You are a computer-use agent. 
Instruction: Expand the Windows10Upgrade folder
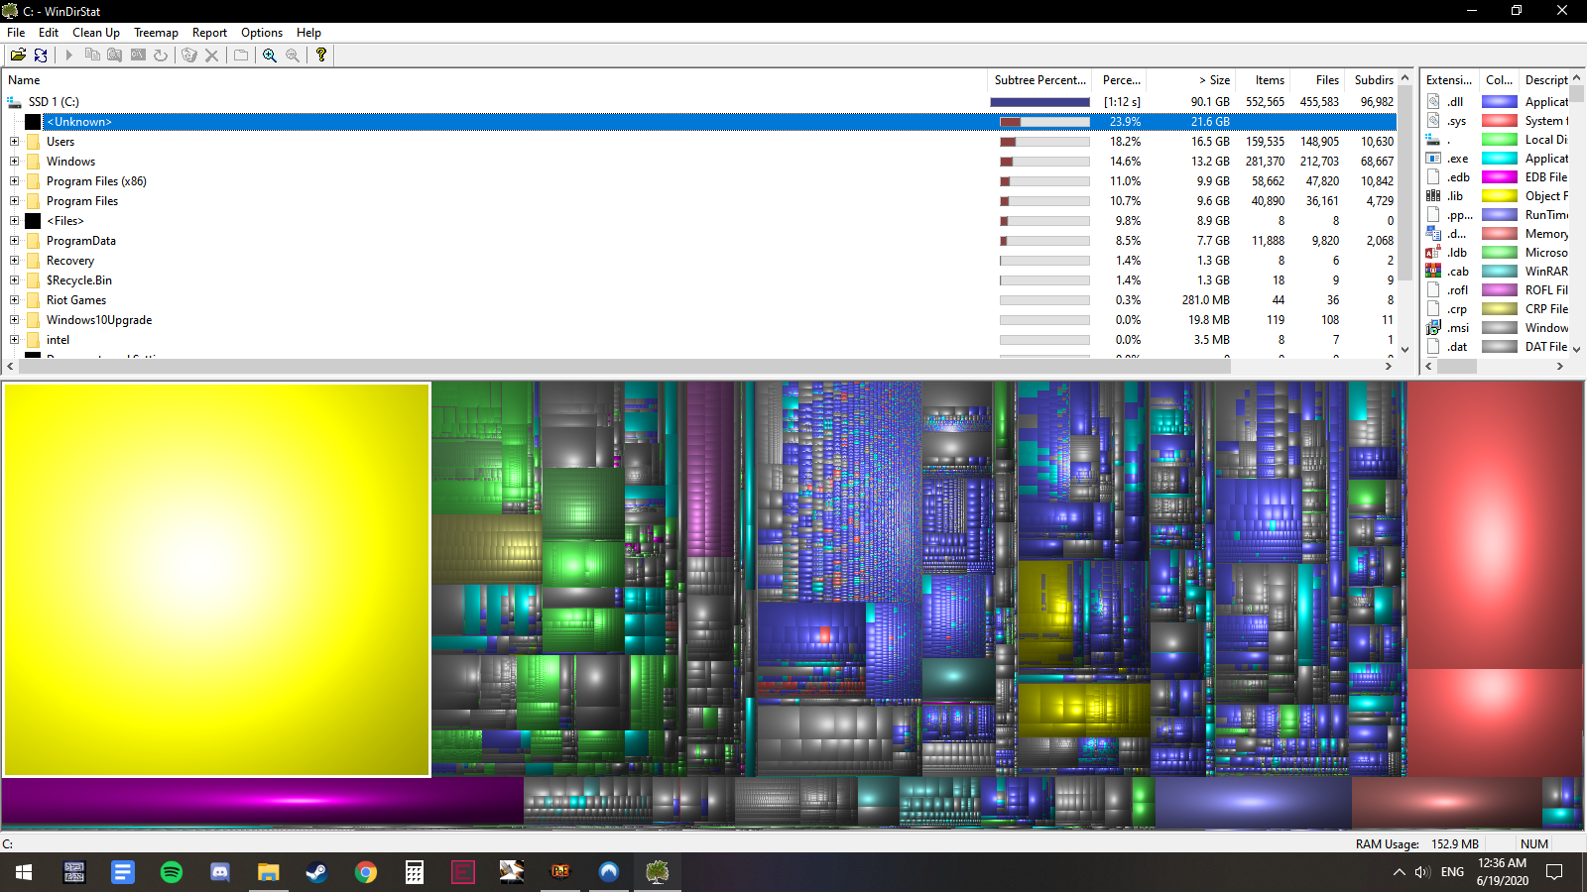tap(14, 320)
